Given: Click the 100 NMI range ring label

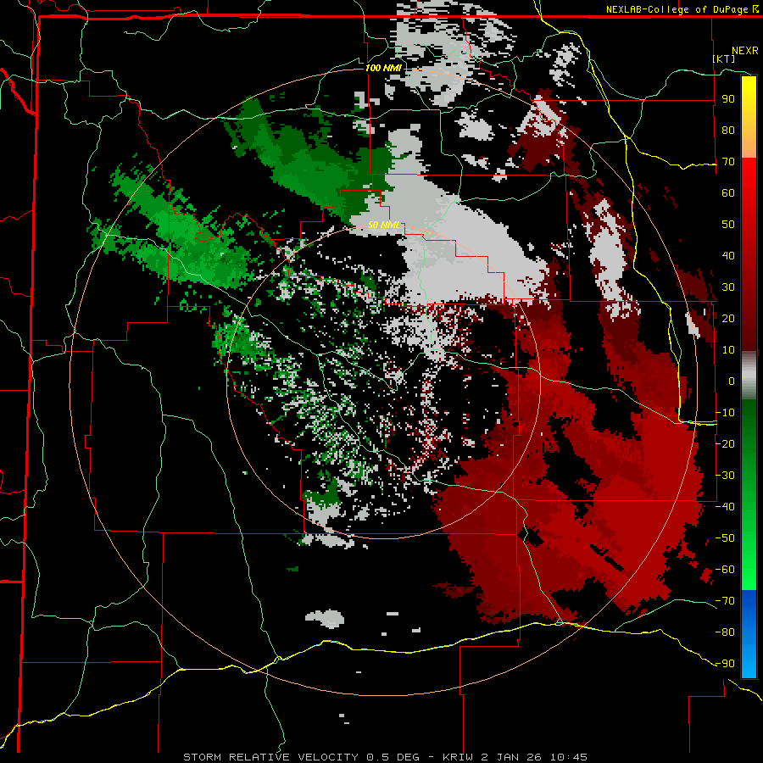Looking at the screenshot, I should (x=383, y=68).
